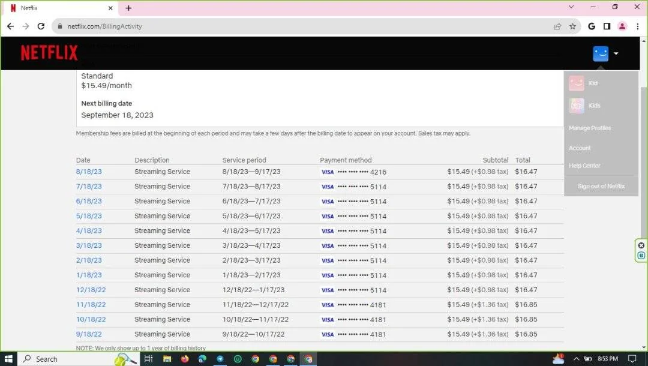
Task: Open Help Center from profile menu
Action: [x=584, y=166]
